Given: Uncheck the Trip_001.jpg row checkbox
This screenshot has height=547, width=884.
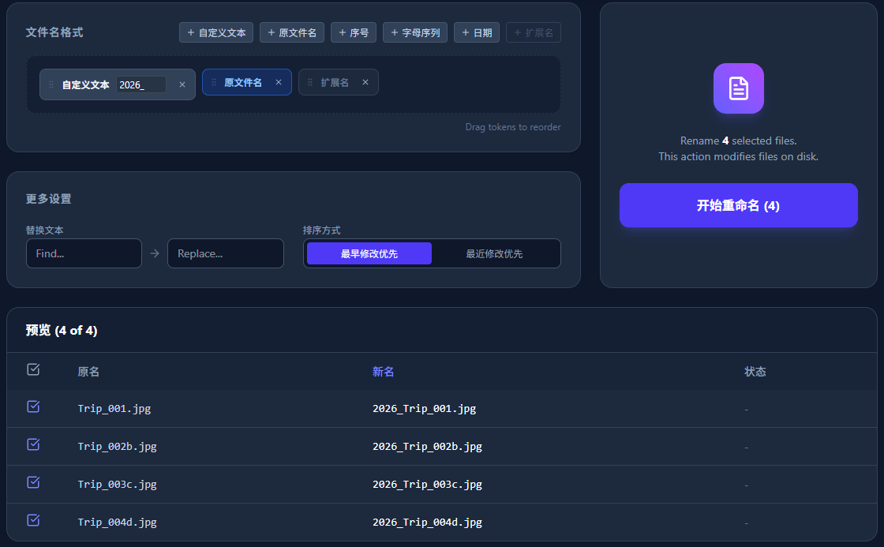Looking at the screenshot, I should click(33, 407).
